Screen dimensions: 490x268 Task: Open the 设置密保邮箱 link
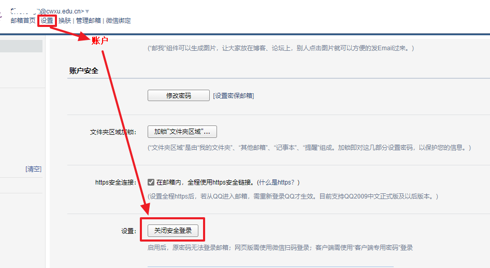(x=233, y=96)
